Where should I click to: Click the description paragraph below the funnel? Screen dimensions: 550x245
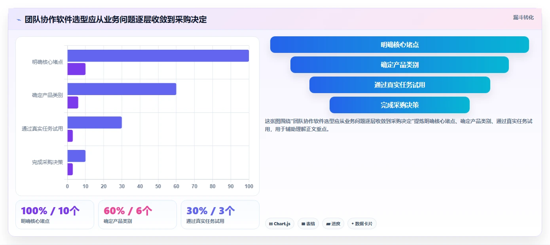(398, 125)
